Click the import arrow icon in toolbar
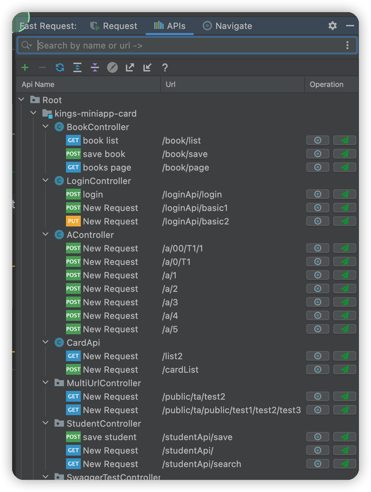The height and width of the screenshot is (492, 371). (x=147, y=67)
